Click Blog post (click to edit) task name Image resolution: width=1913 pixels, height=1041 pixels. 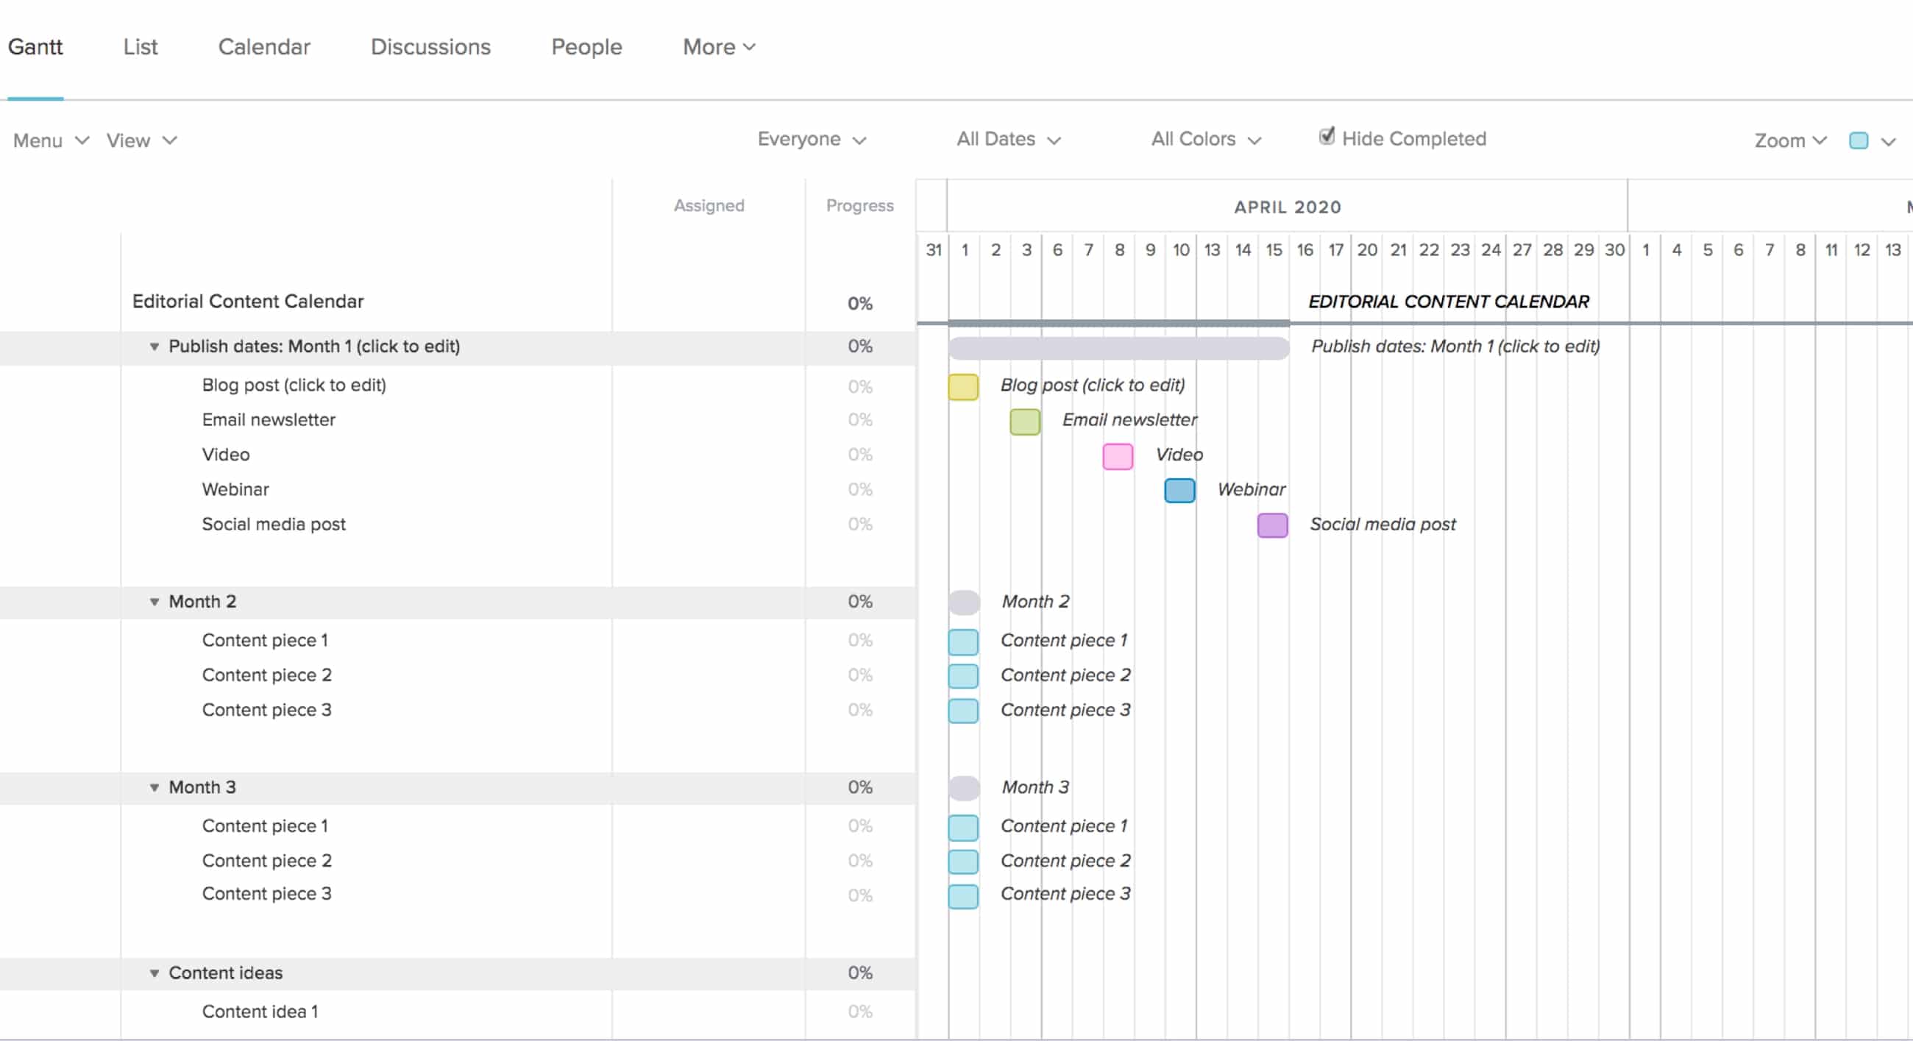[294, 386]
